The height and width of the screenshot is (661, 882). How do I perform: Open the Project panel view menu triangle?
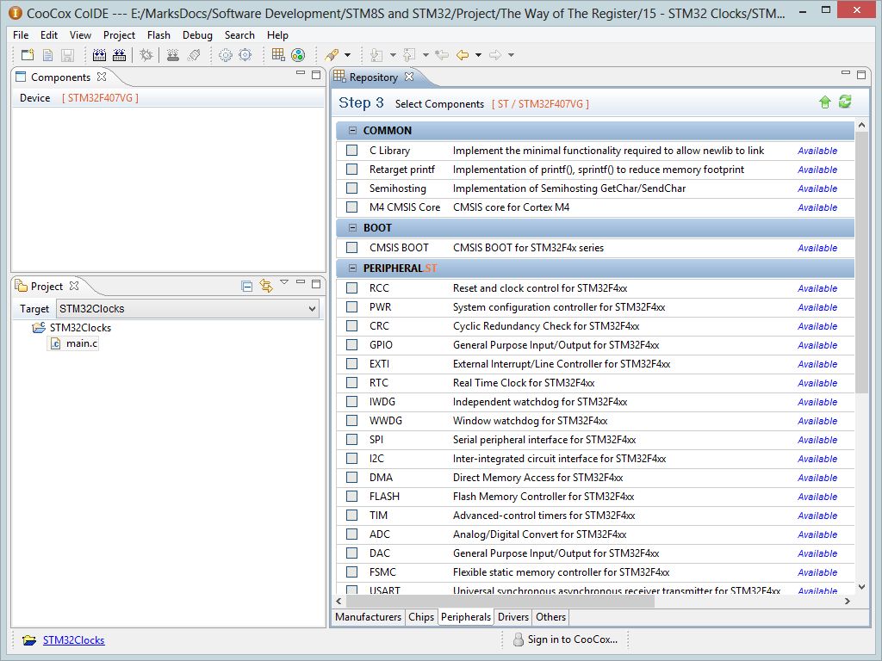pyautogui.click(x=284, y=282)
